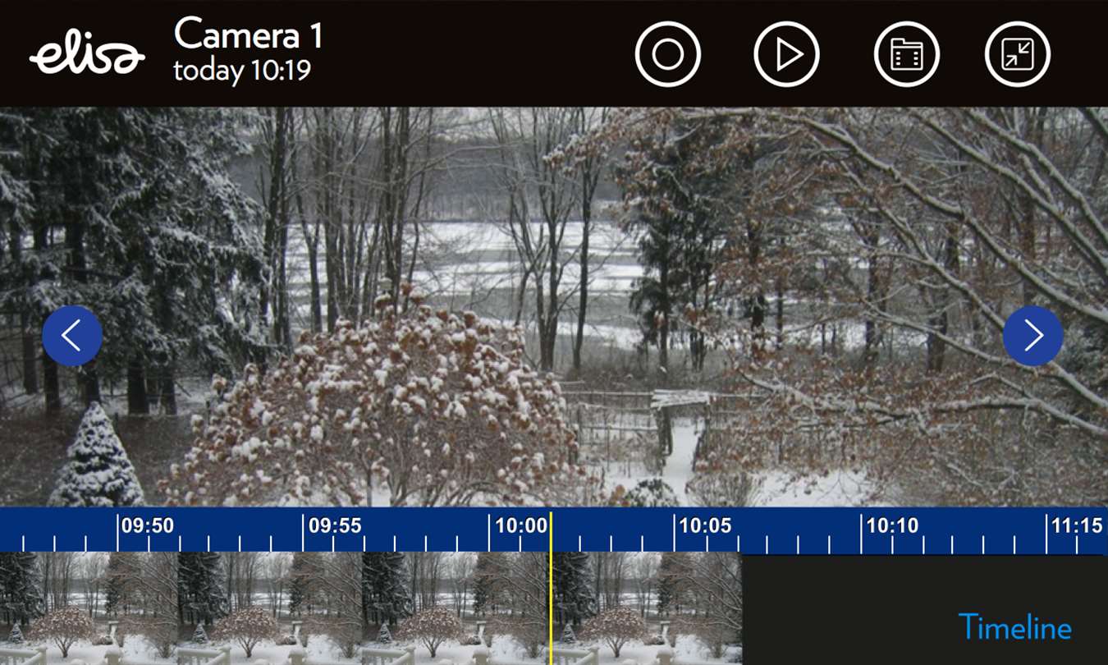This screenshot has height=665, width=1108.
Task: Click the today 10:19 timestamp
Action: [x=242, y=71]
